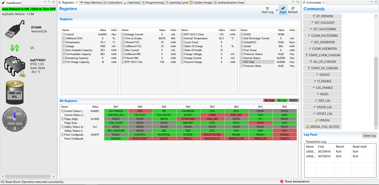Open the Chemistry tab
This screenshot has height=185, width=379.
coord(132,2)
